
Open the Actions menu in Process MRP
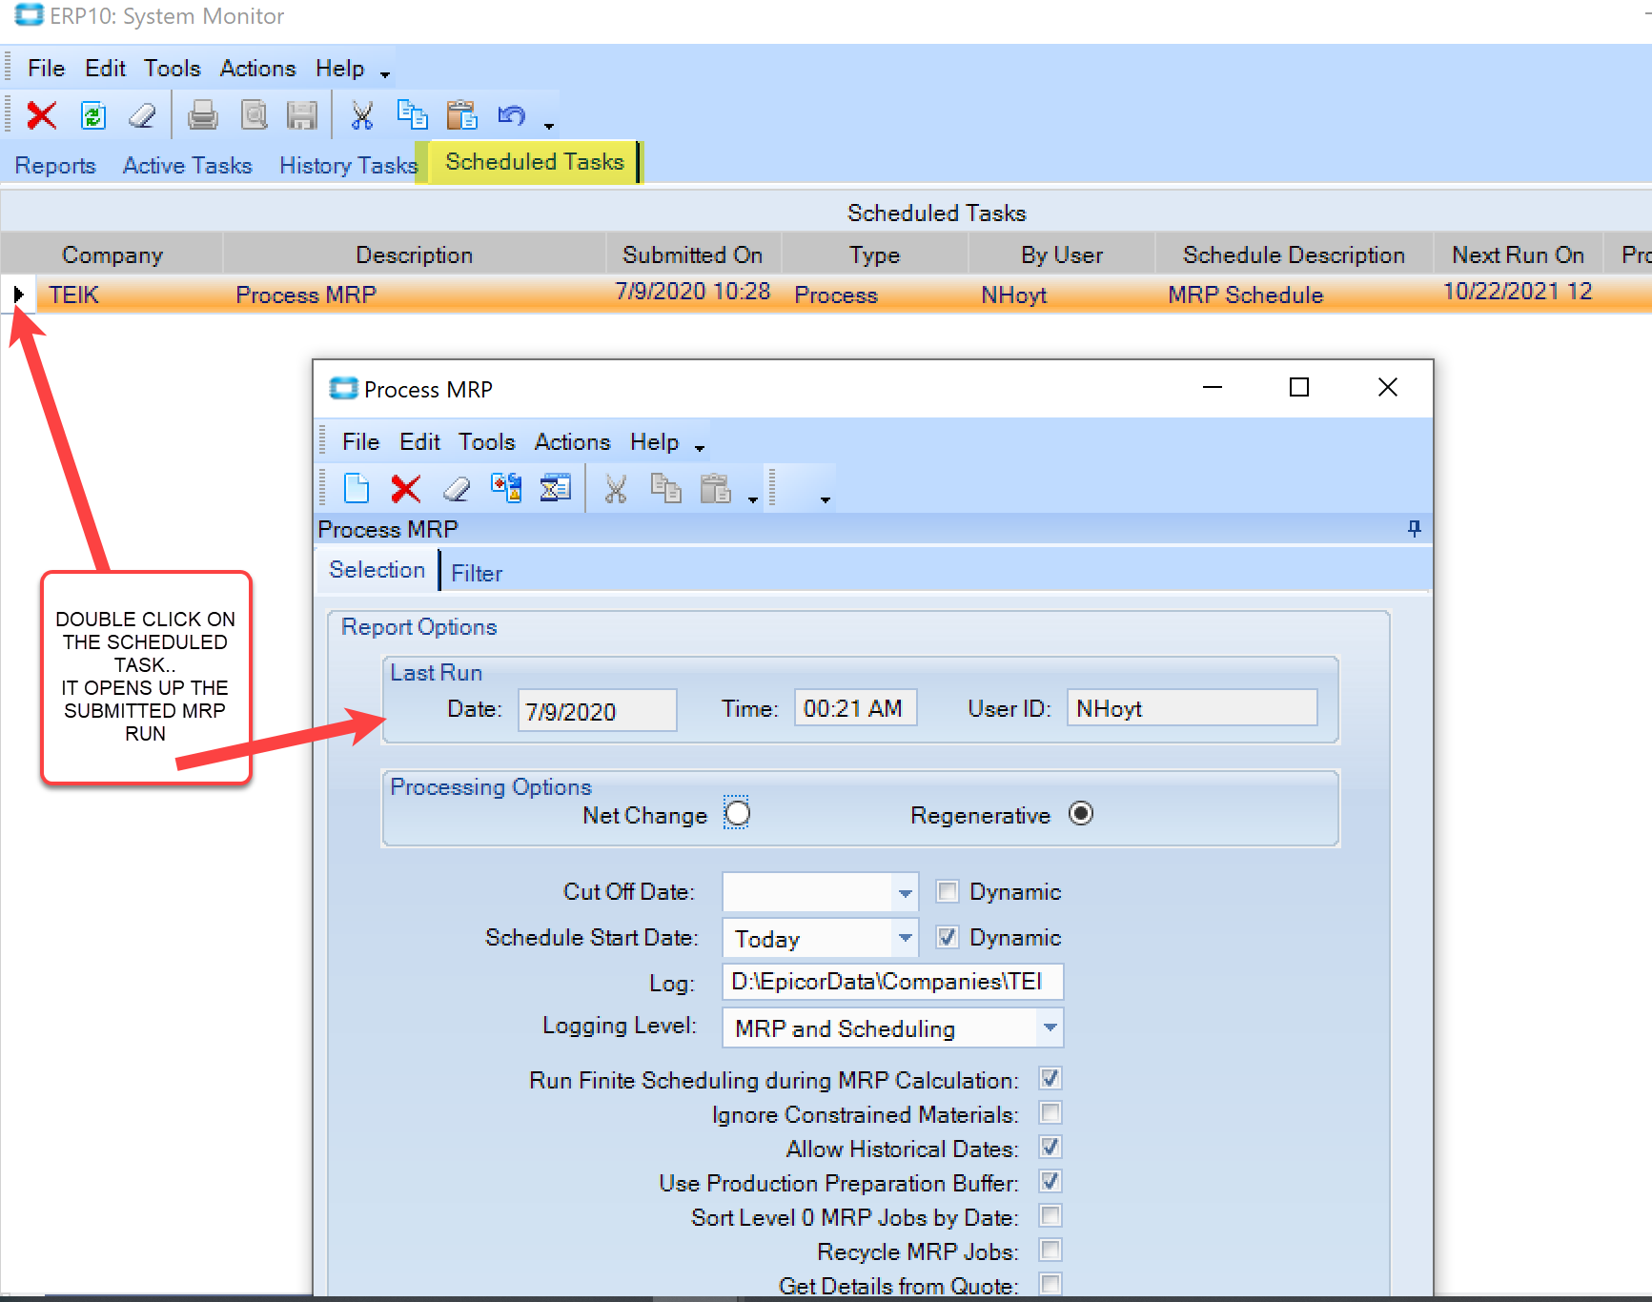[x=572, y=441]
